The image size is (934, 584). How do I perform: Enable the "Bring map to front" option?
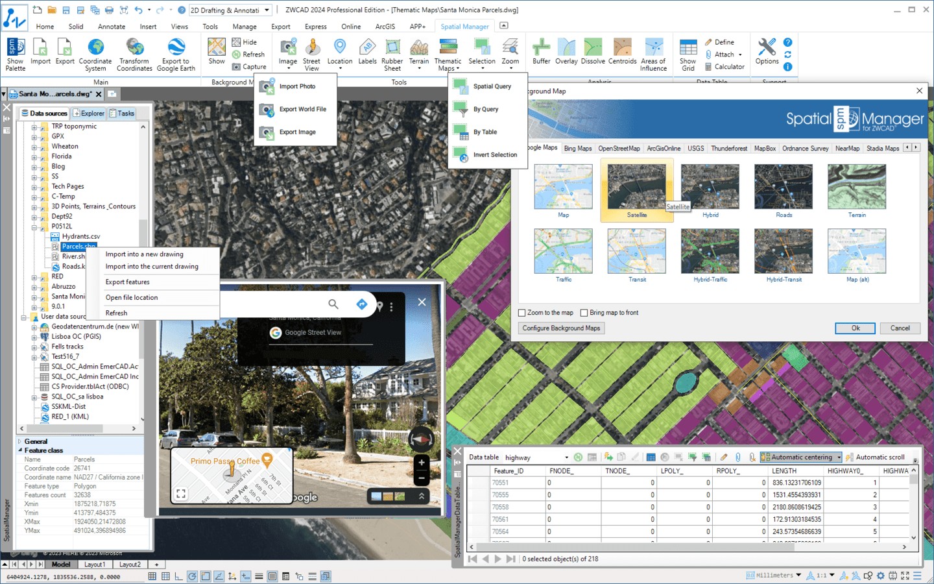tap(584, 312)
